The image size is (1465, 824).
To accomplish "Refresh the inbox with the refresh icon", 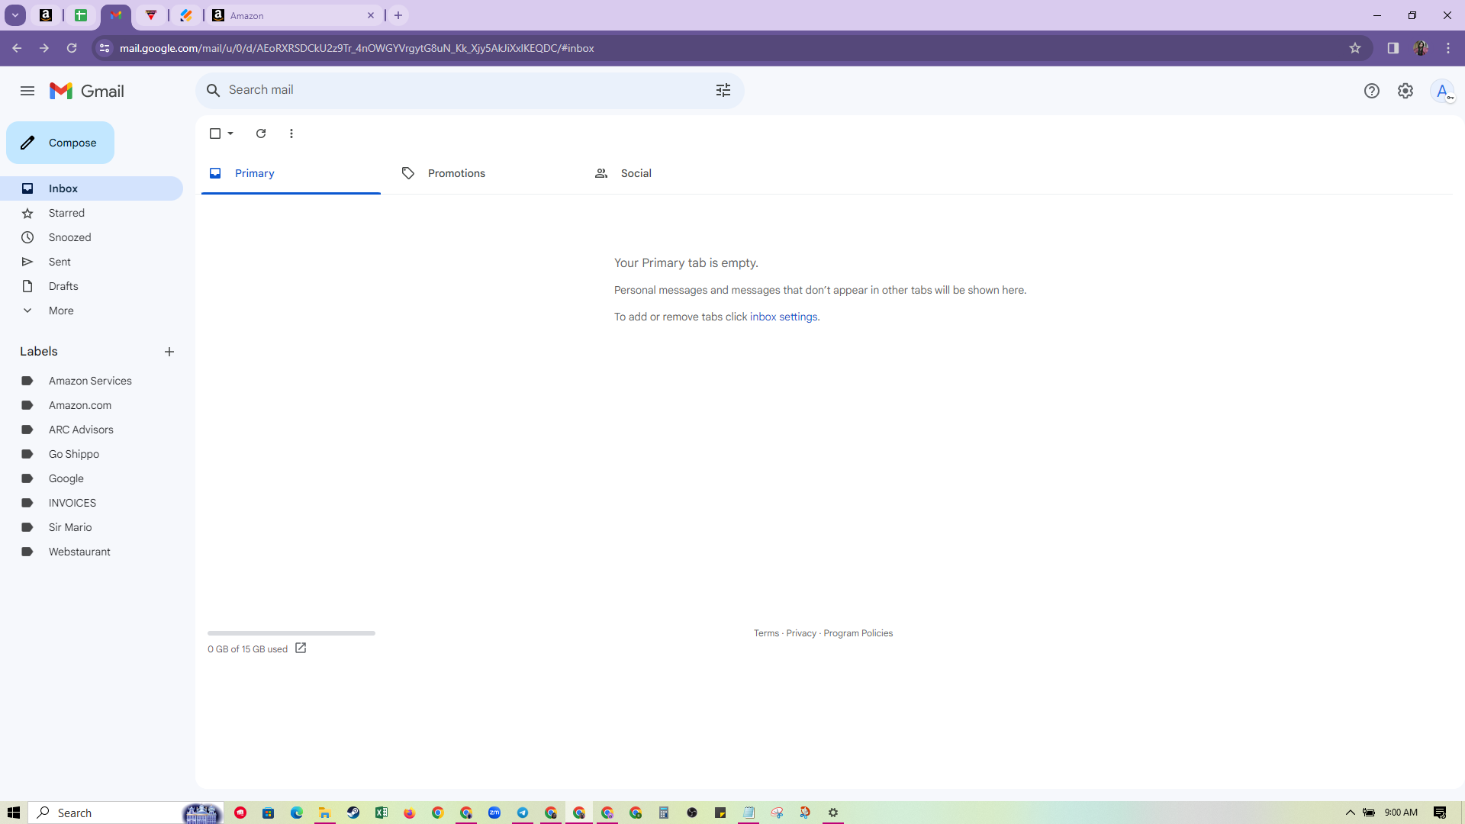I will point(261,134).
